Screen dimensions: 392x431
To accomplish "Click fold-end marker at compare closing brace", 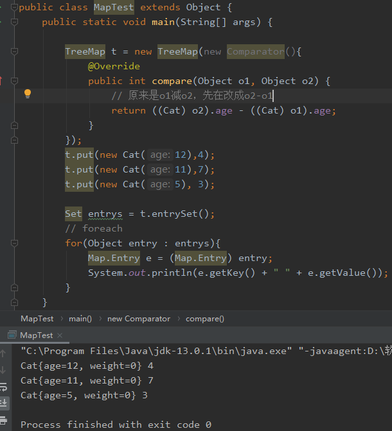I will click(x=14, y=125).
